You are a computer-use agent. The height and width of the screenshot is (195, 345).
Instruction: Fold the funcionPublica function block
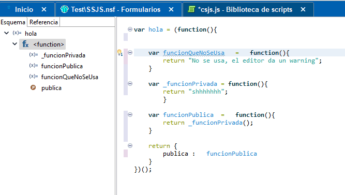pos(130,114)
